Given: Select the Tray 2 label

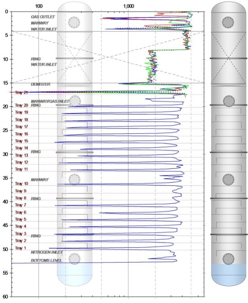Looking at the screenshot, I should (x=21, y=241).
